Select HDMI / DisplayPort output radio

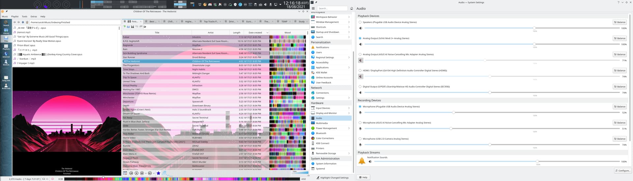(x=360, y=71)
